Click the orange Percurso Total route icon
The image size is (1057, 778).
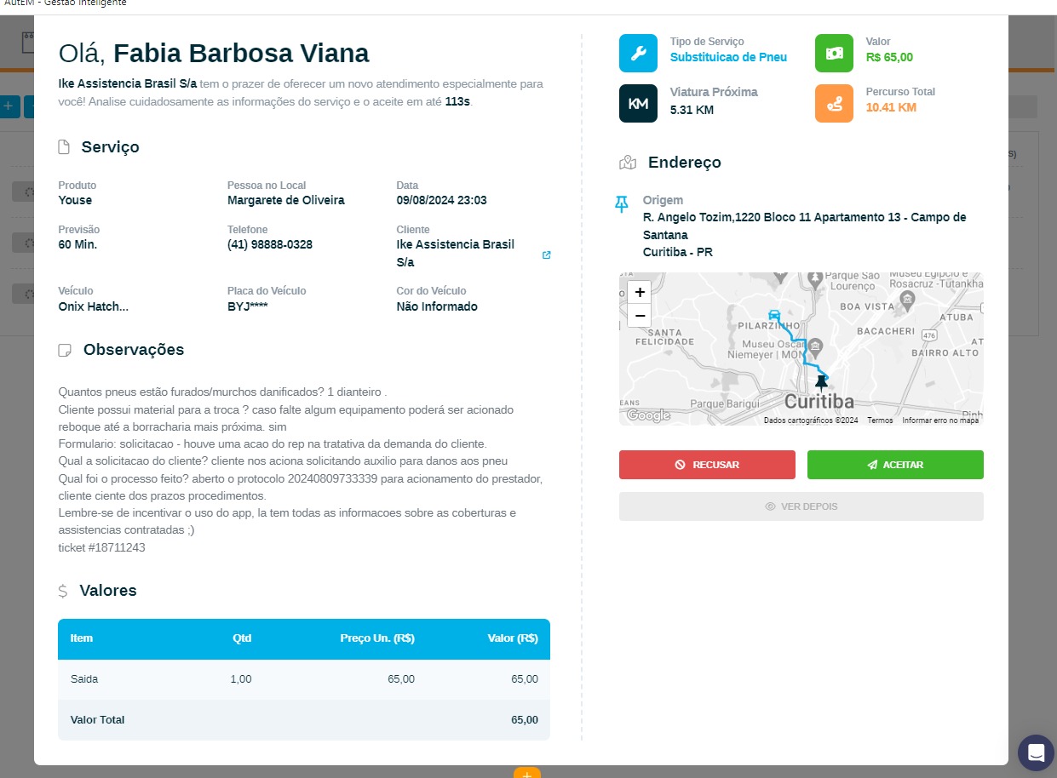834,103
